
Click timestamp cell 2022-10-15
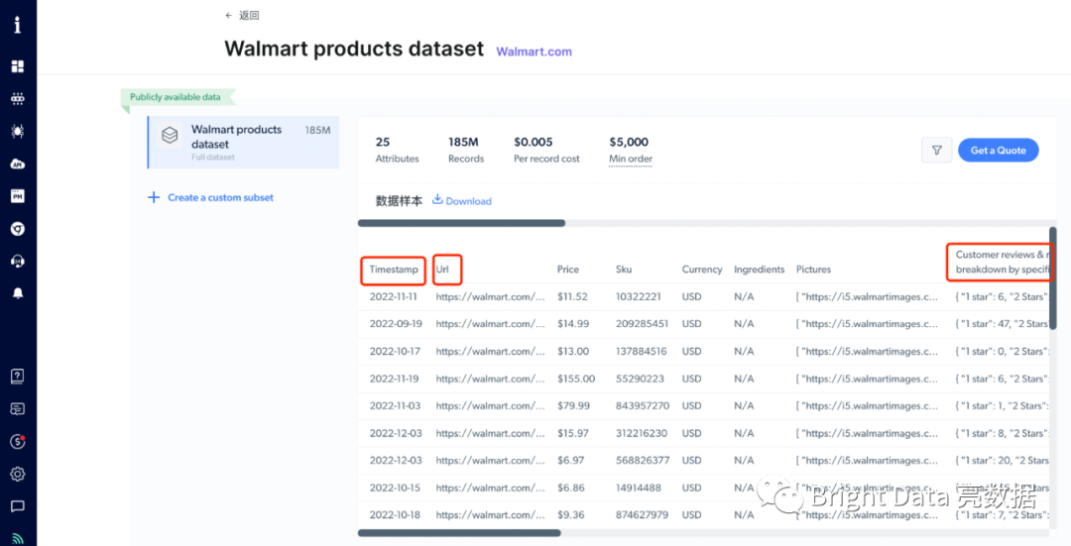click(x=395, y=488)
